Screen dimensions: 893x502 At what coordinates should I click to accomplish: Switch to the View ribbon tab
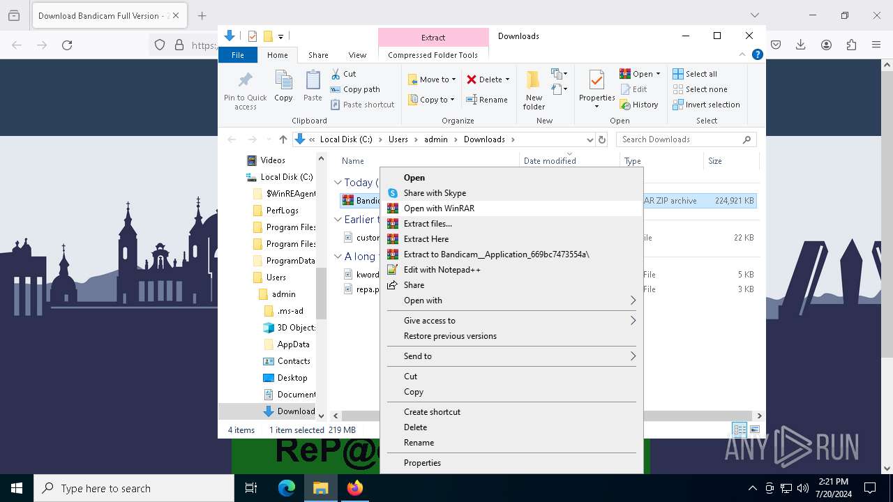click(357, 55)
